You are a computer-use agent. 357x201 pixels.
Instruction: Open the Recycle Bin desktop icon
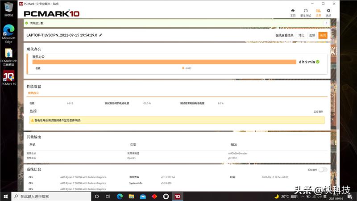(x=8, y=9)
